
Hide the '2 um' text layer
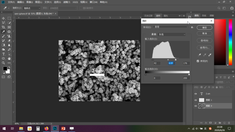coord(195,94)
